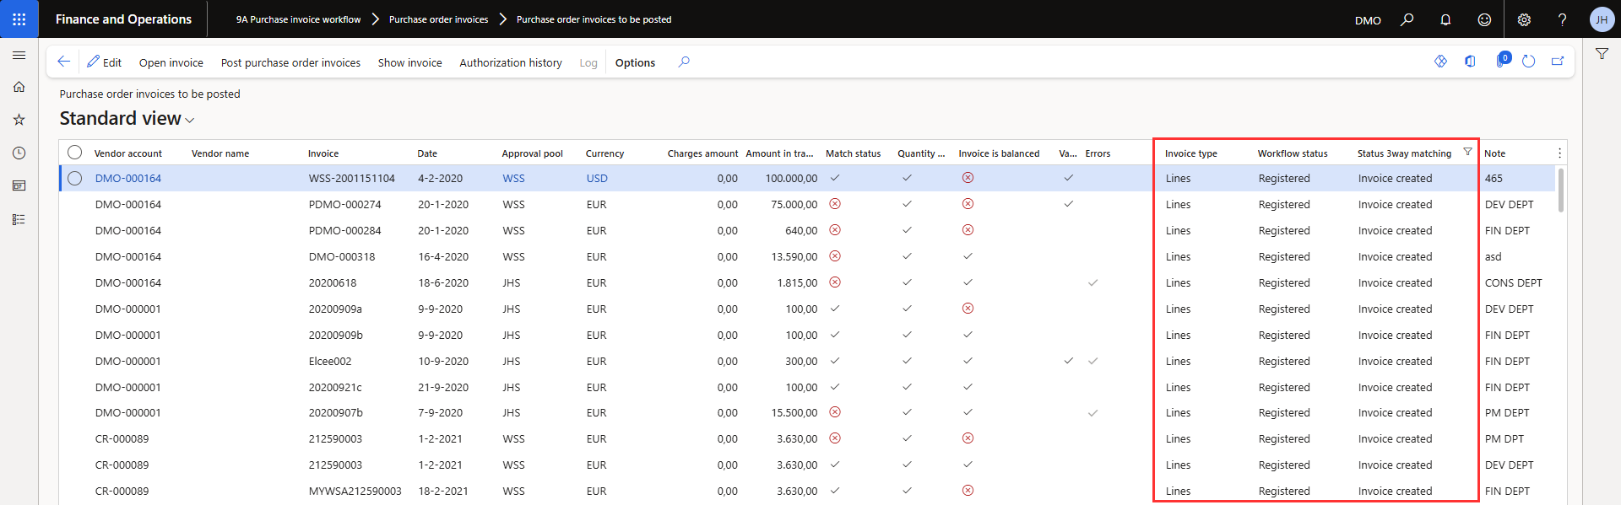This screenshot has width=1621, height=505.
Task: Click Post purchase order invoices button
Action: (x=290, y=62)
